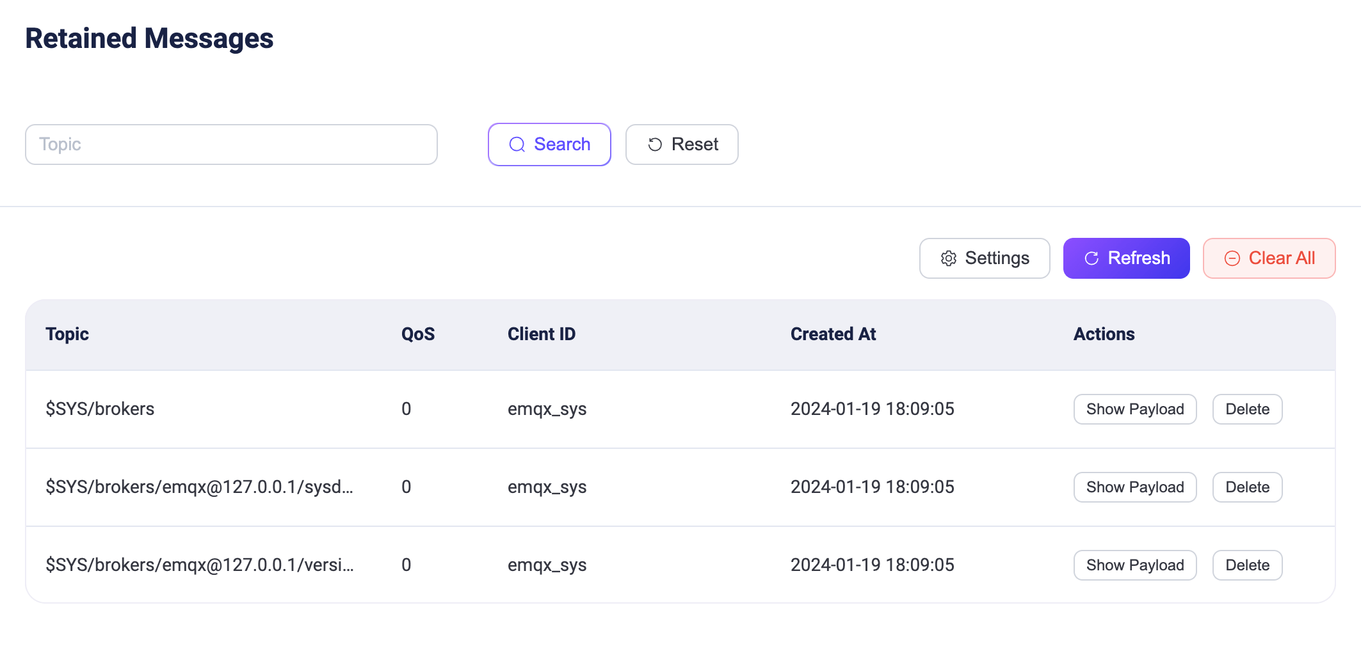The height and width of the screenshot is (672, 1361).
Task: Refresh the retained messages list
Action: [x=1126, y=258]
